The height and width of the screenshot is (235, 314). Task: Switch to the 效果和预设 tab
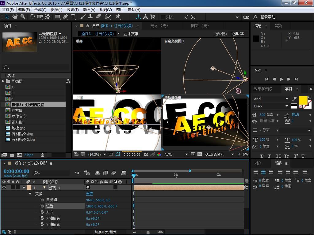(263, 89)
